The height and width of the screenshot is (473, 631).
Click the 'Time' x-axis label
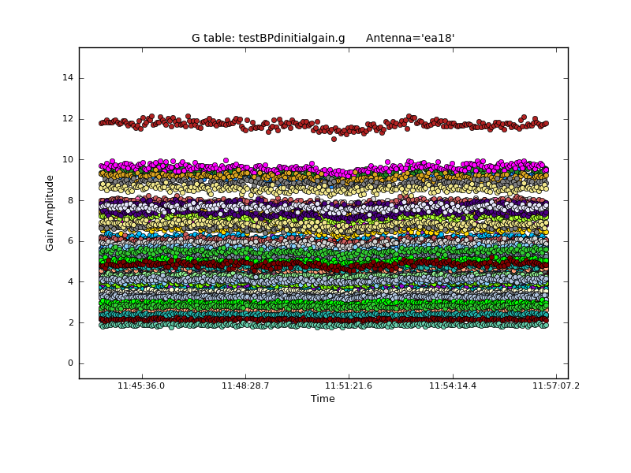tap(323, 399)
